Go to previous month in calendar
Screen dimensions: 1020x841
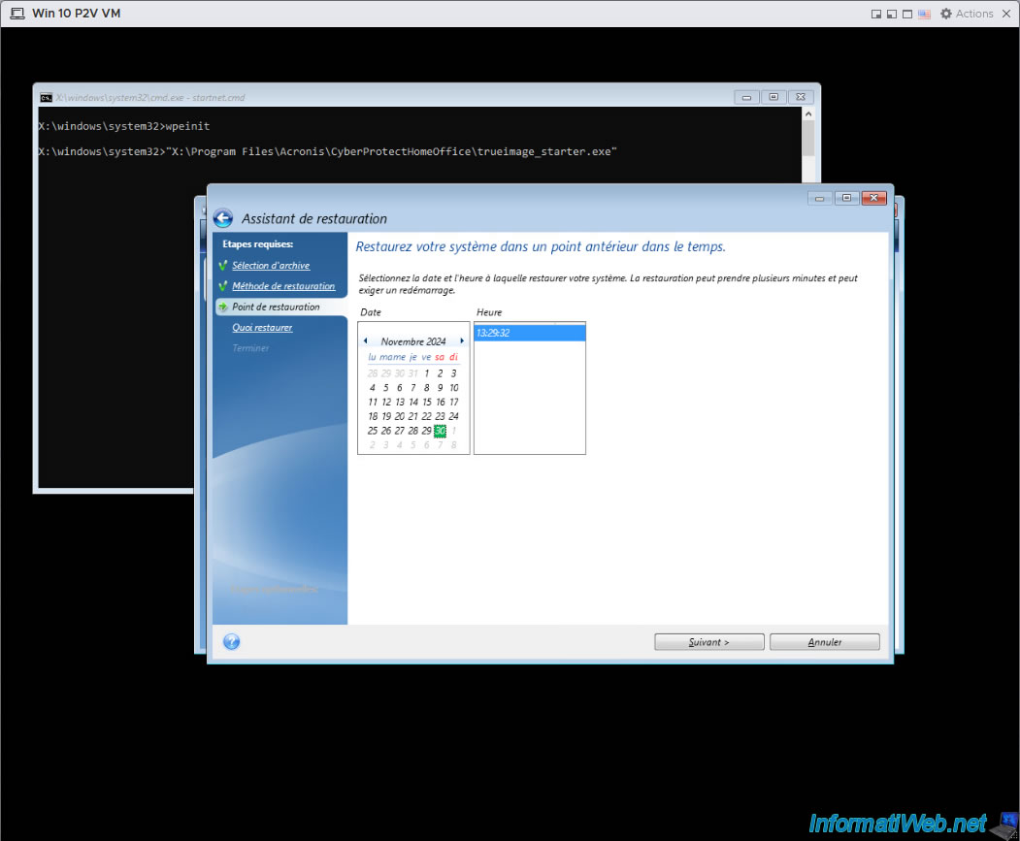coord(366,340)
